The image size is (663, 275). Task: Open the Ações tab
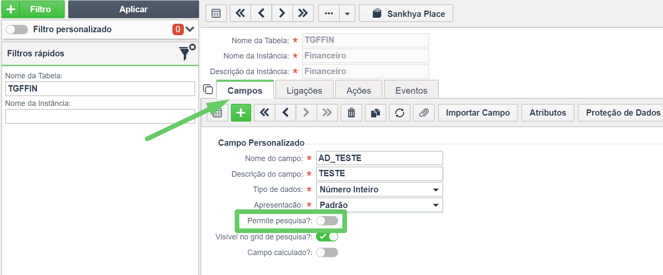pos(359,90)
